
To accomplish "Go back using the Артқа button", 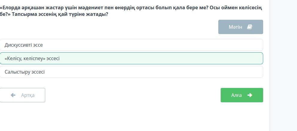I will coord(22,95).
